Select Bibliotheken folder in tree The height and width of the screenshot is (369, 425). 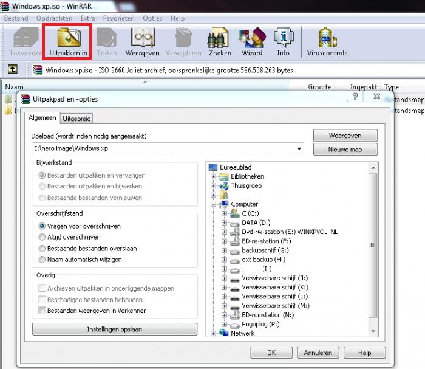[247, 176]
